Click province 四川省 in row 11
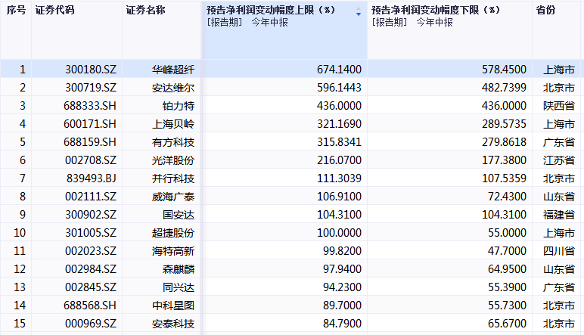Viewport: 584px width, 335px height. tap(559, 251)
